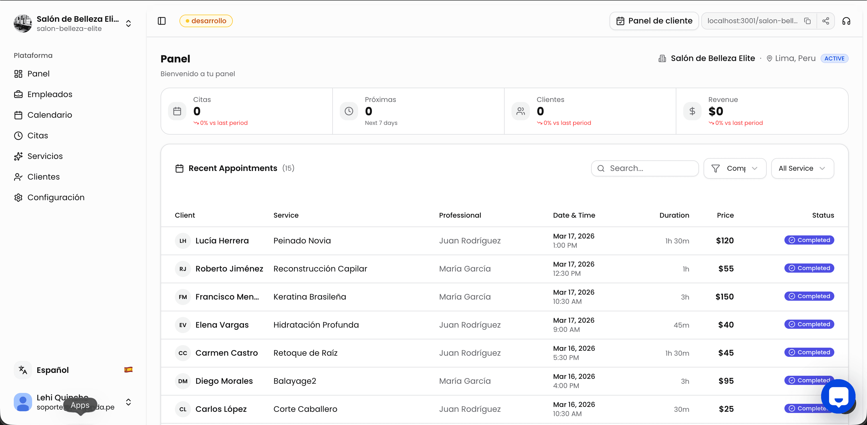867x425 pixels.
Task: Open the All Service dropdown
Action: tap(802, 168)
